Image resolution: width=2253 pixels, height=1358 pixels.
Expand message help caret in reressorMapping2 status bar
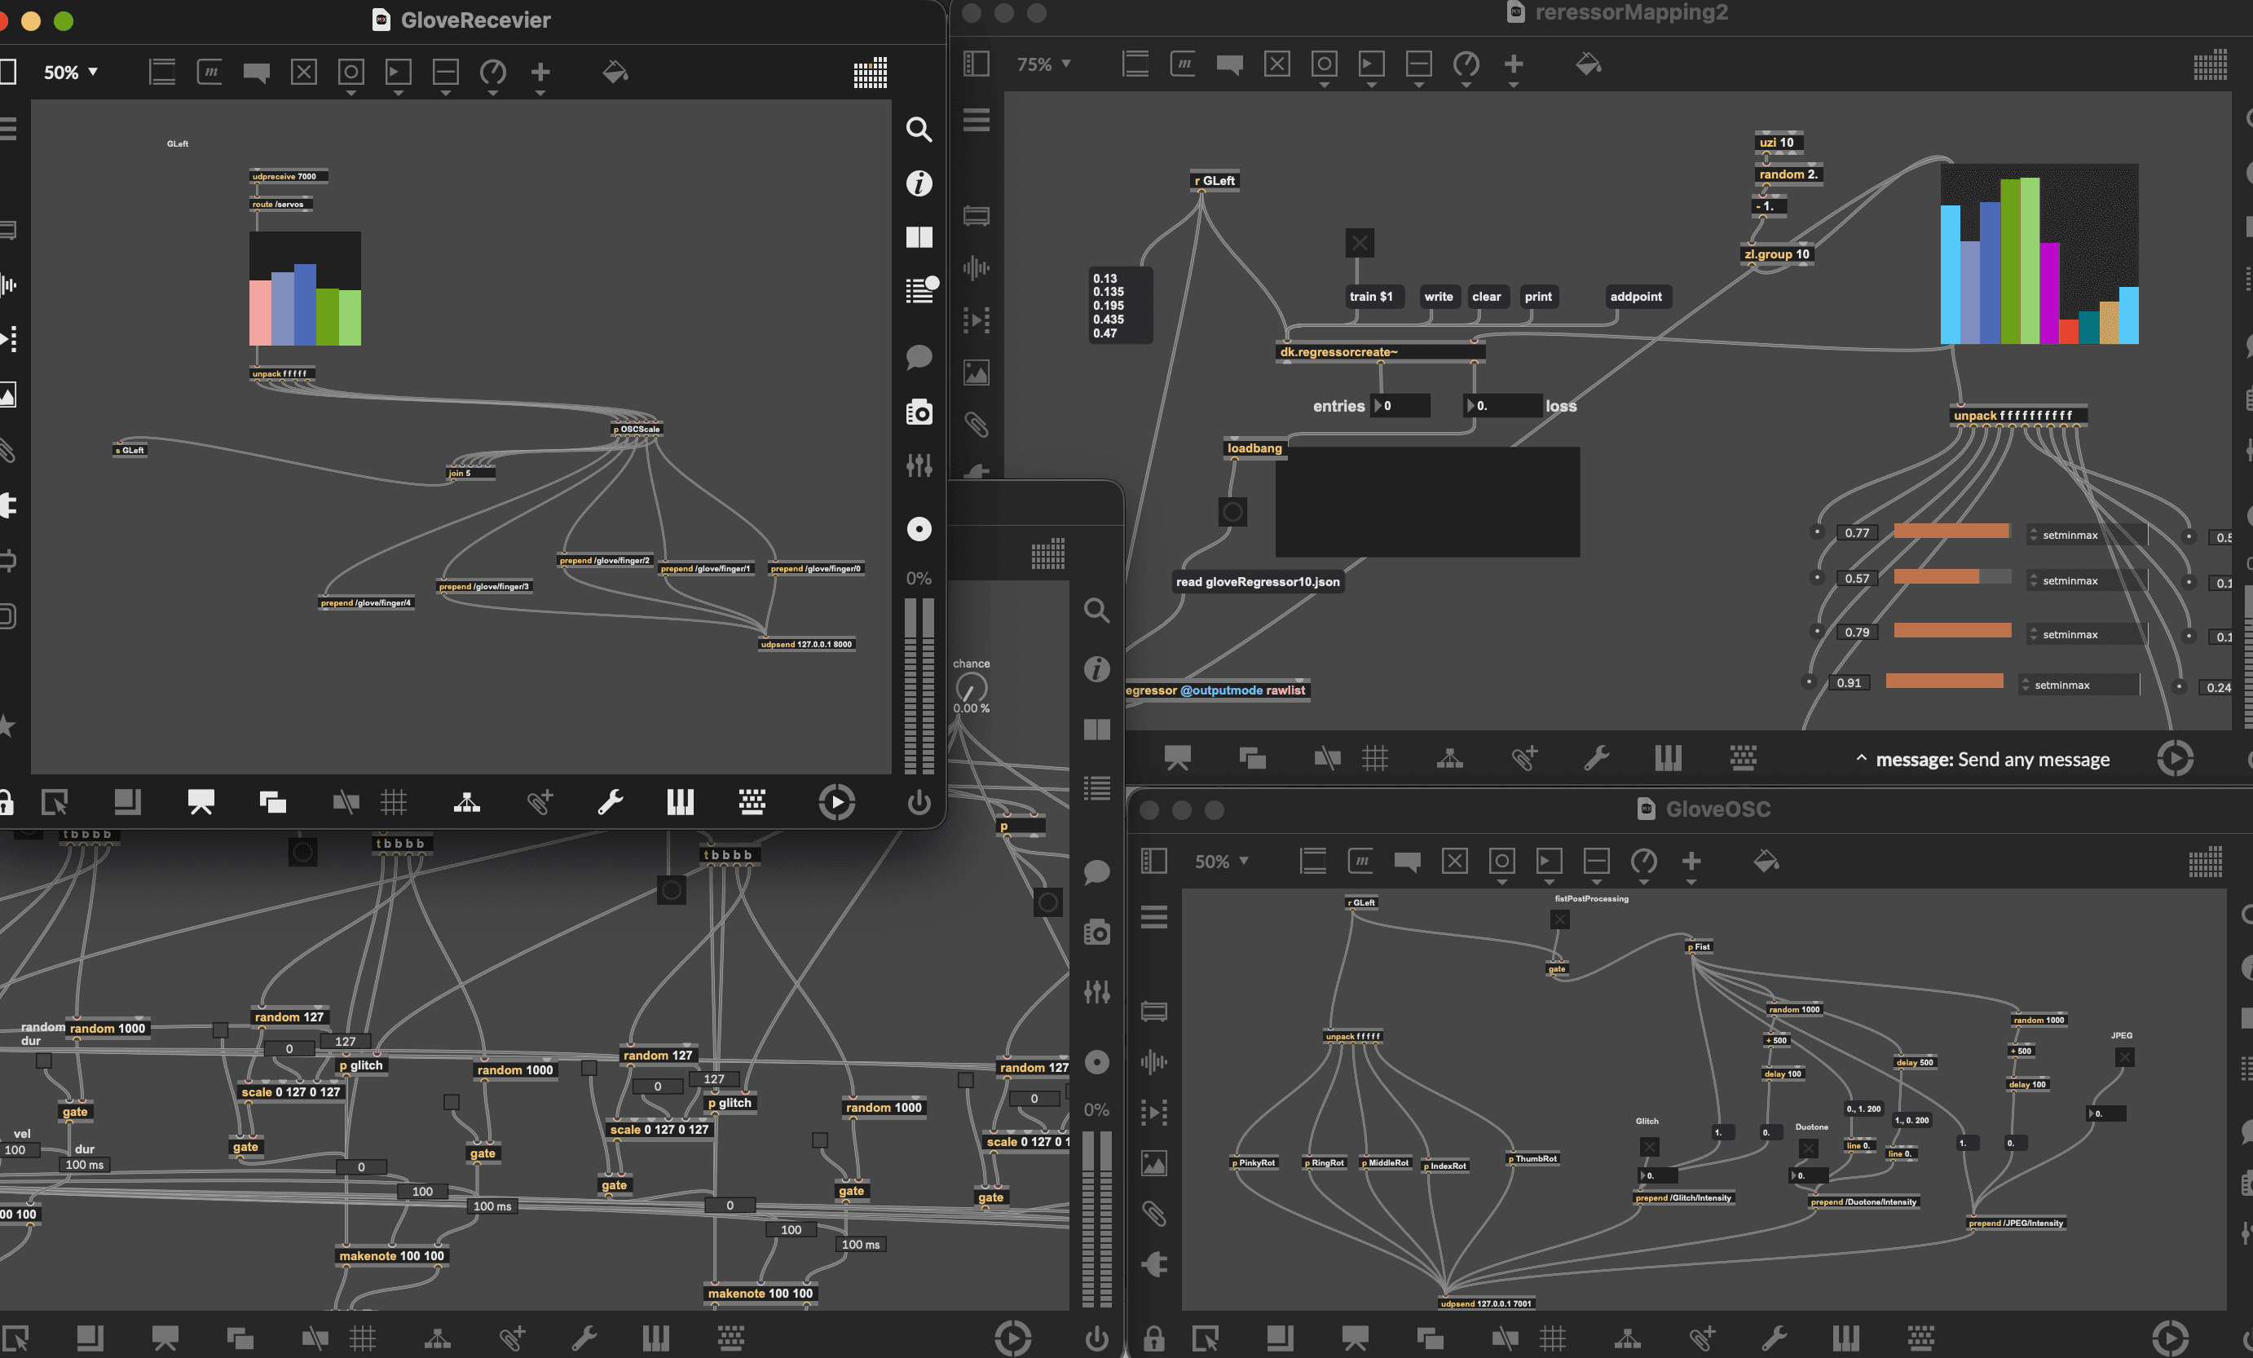[x=1861, y=758]
